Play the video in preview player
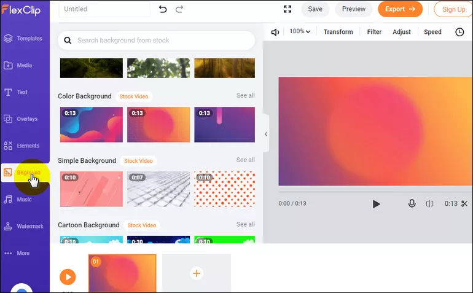Viewport: 473px width, 293px height. tap(376, 204)
